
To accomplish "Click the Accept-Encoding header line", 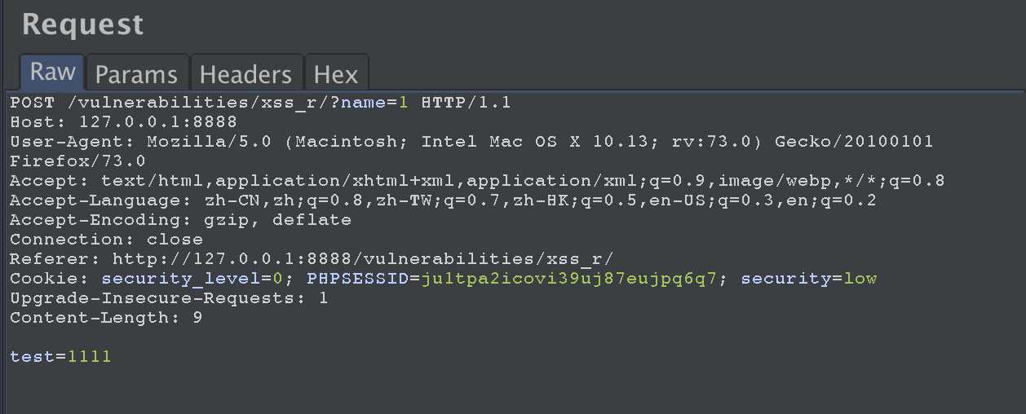I will [x=180, y=220].
